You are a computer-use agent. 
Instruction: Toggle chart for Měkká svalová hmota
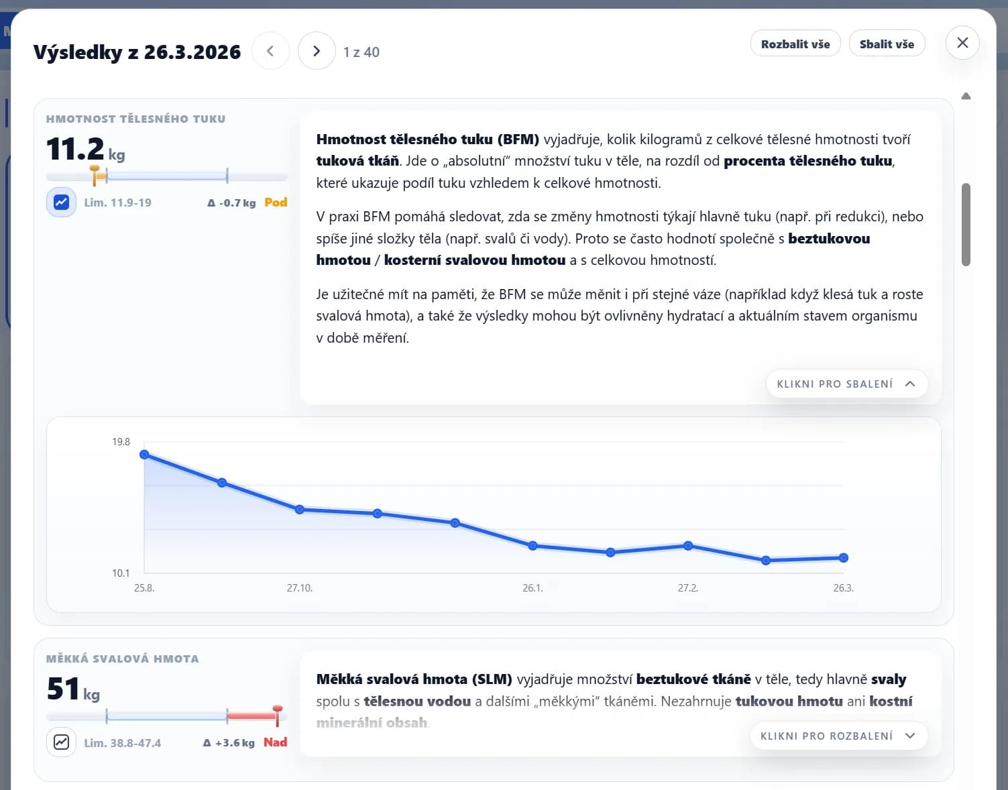(61, 742)
